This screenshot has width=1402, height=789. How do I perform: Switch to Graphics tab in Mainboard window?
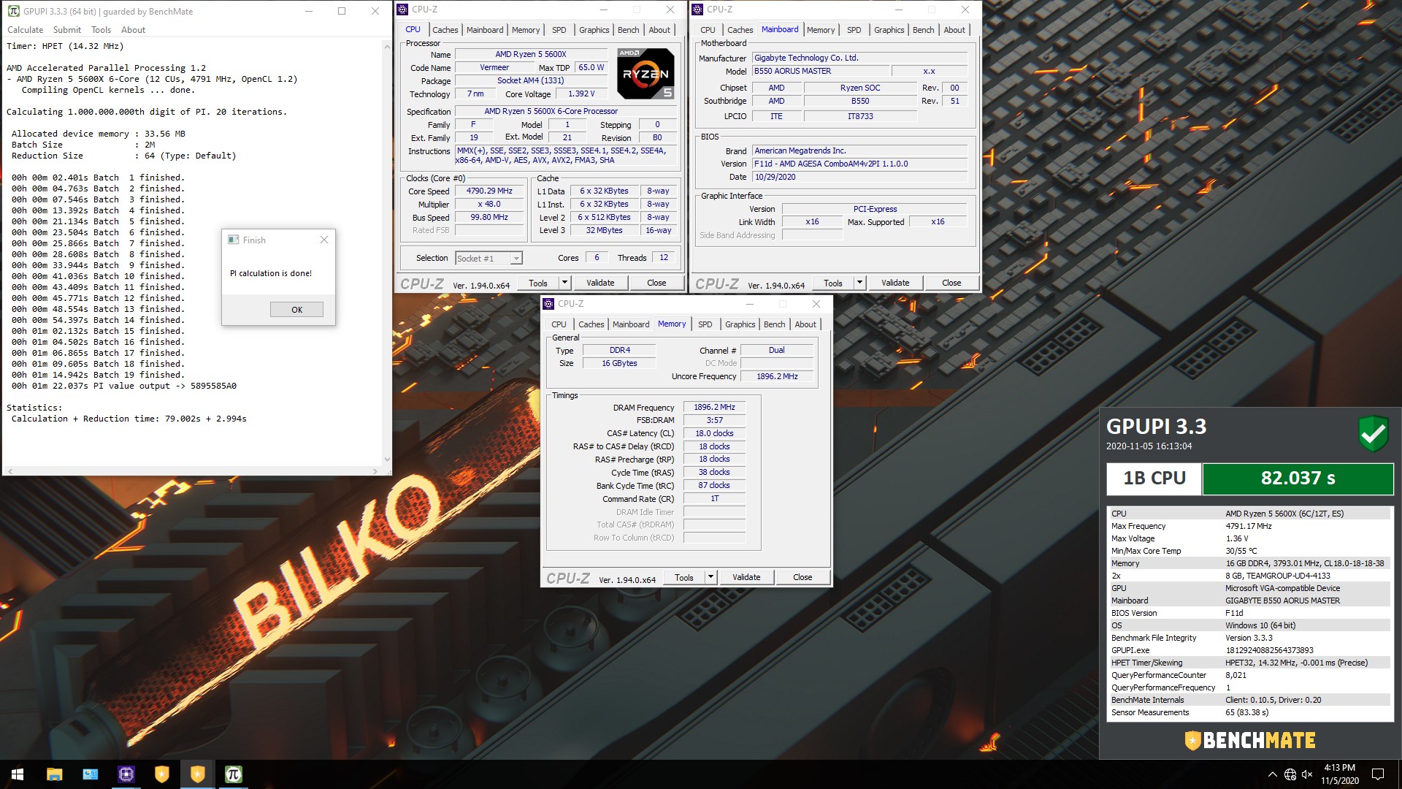[889, 30]
